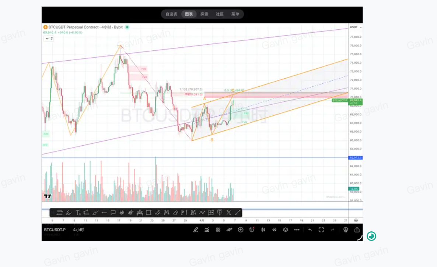The width and height of the screenshot is (437, 267).
Task: Switch to the 探索 explore tab
Action: point(204,14)
